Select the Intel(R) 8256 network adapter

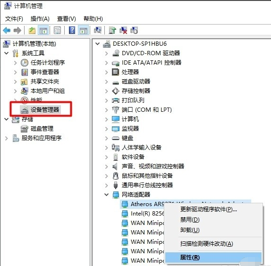coord(147,214)
